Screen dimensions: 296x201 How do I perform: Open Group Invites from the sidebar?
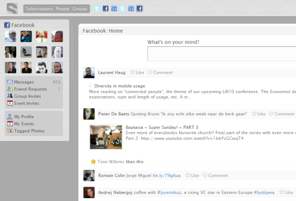[x=27, y=96]
